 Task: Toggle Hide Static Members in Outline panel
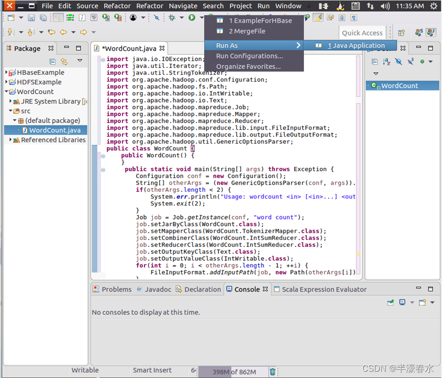click(x=411, y=62)
